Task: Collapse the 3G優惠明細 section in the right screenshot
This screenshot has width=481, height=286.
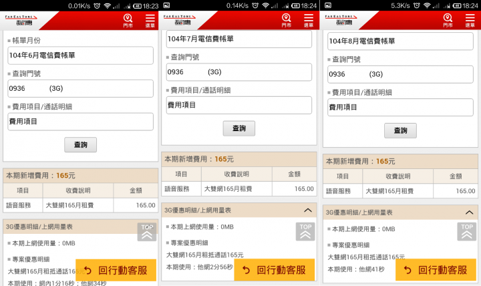Action: [x=469, y=212]
